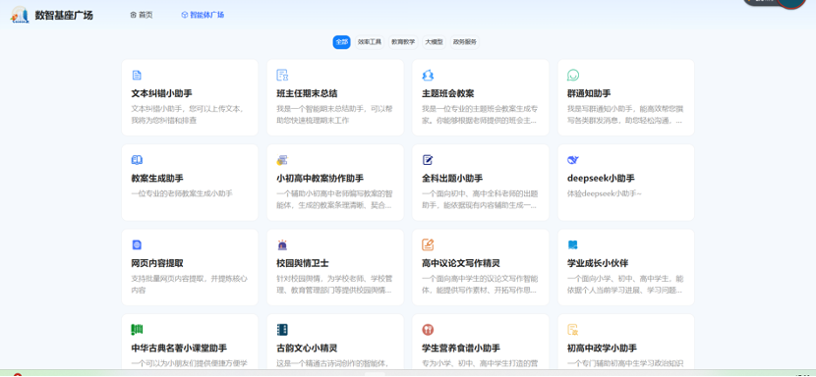Screen dimensions: 816x377
Task: Go to 首页 in the navigation
Action: [x=142, y=15]
